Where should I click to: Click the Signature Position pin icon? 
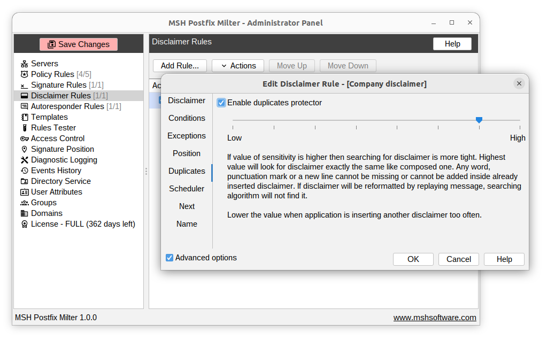[24, 149]
